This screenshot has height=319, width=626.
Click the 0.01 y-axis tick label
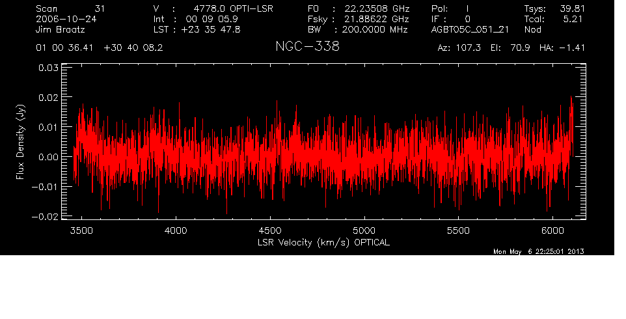[48, 127]
